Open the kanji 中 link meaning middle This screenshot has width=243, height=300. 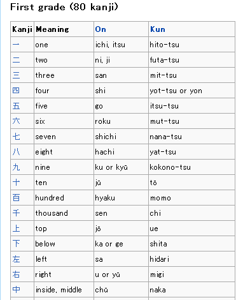click(16, 290)
